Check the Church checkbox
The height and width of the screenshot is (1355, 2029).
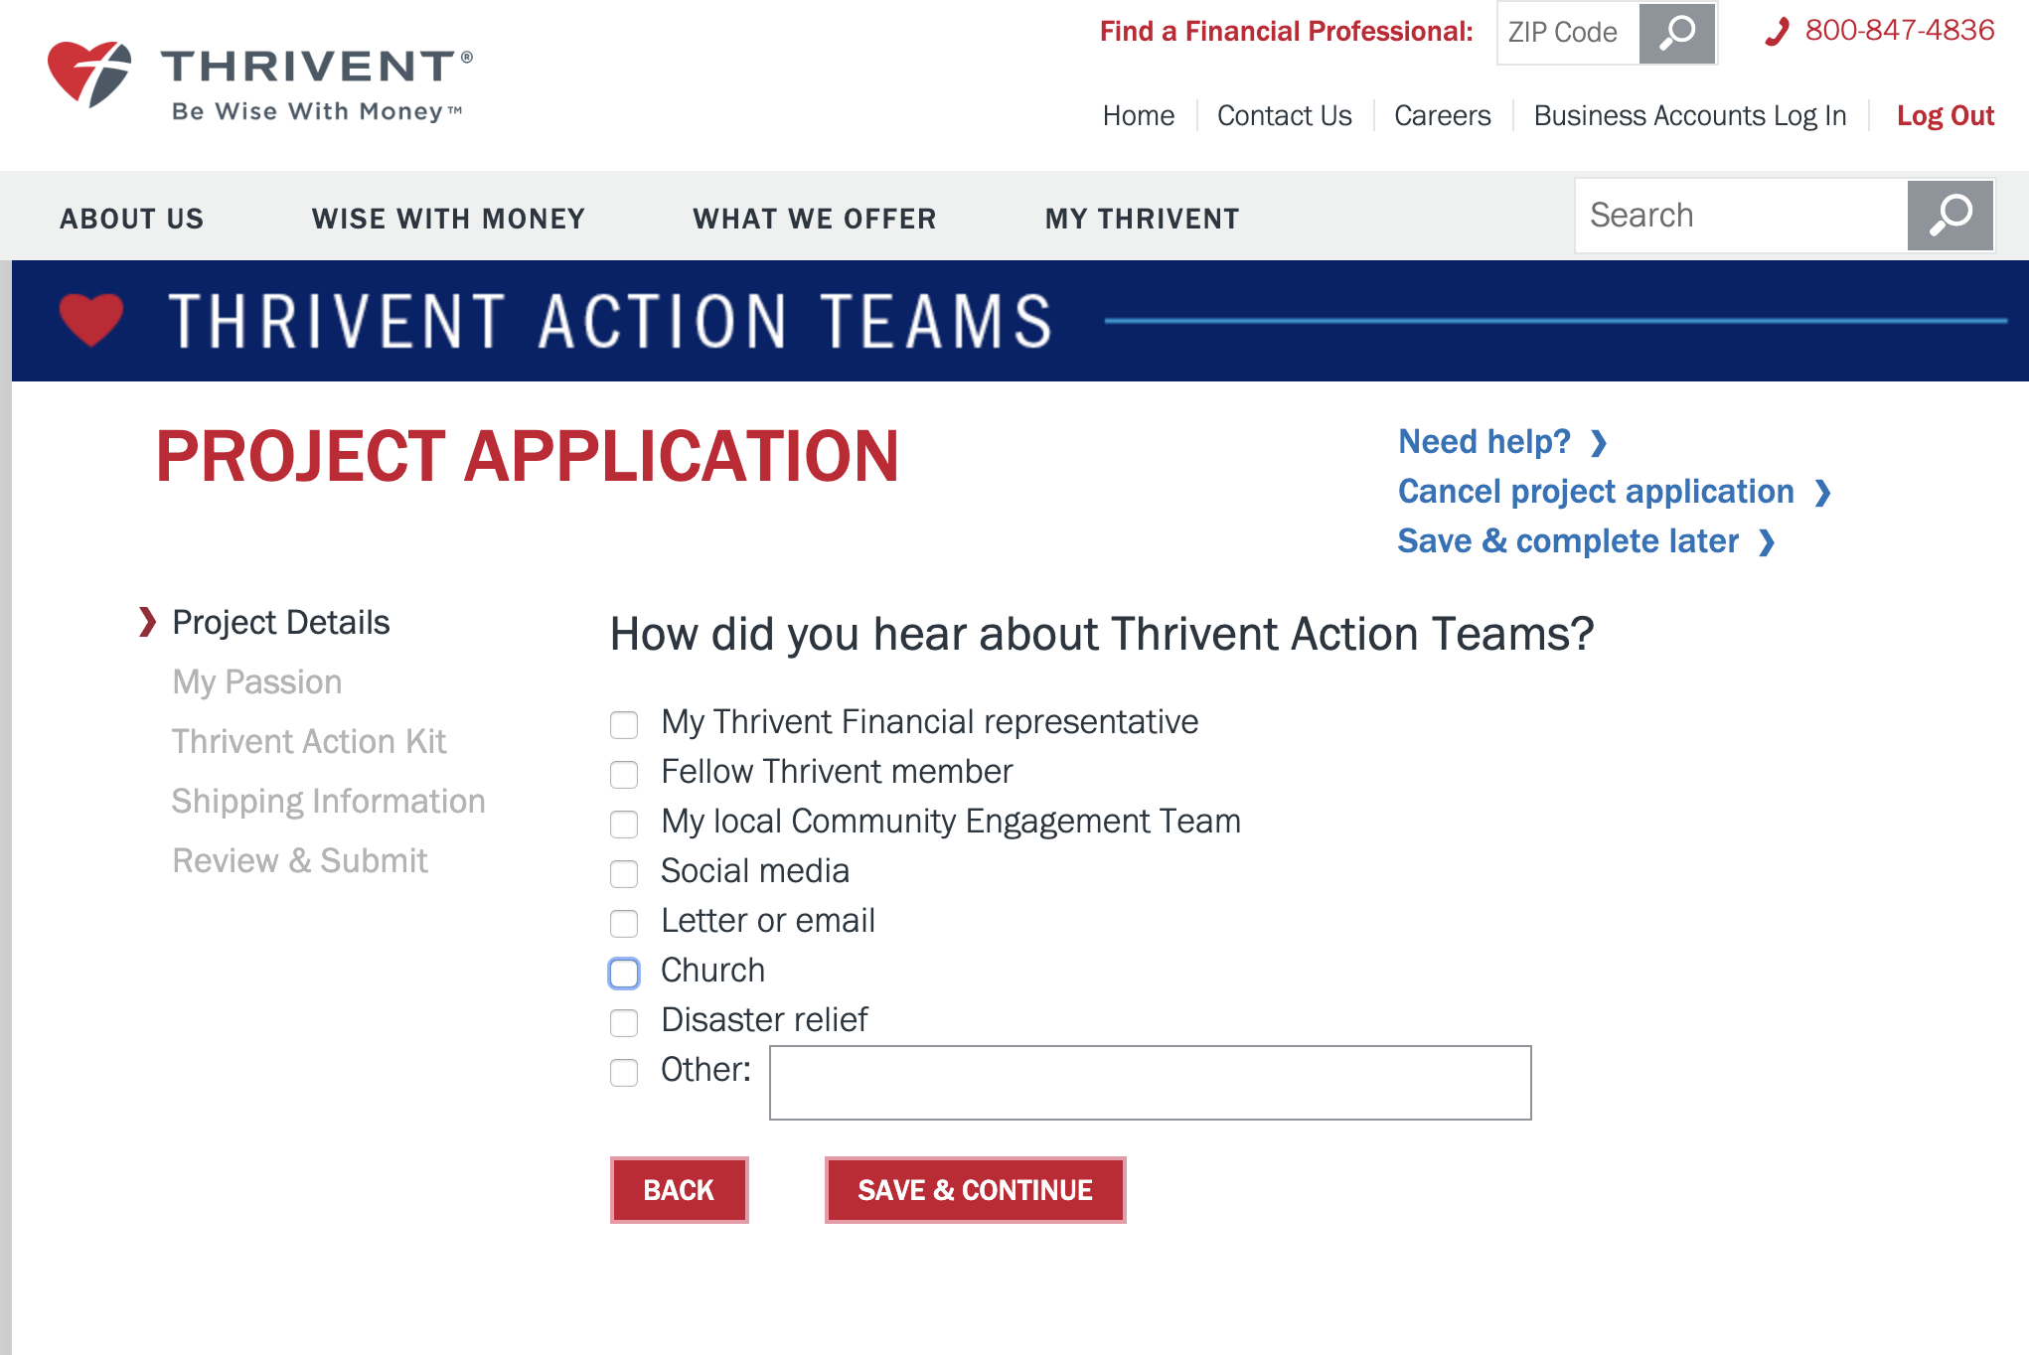624,974
